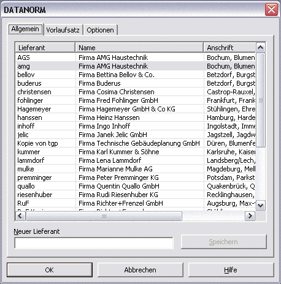281x284 pixels.
Task: Click name Firma Janek Jelic GmbH
Action: pos(113,135)
